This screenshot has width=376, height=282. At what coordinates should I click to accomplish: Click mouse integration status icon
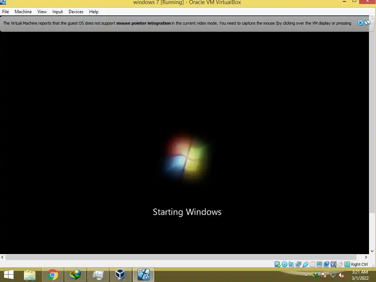click(340, 264)
